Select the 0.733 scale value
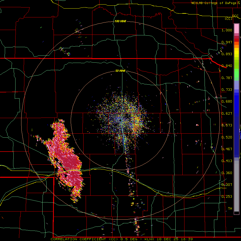 coord(227,90)
